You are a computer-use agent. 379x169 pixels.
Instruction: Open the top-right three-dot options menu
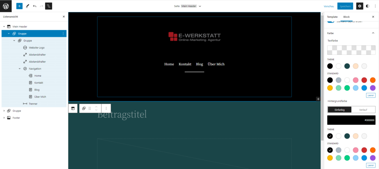pyautogui.click(x=375, y=6)
